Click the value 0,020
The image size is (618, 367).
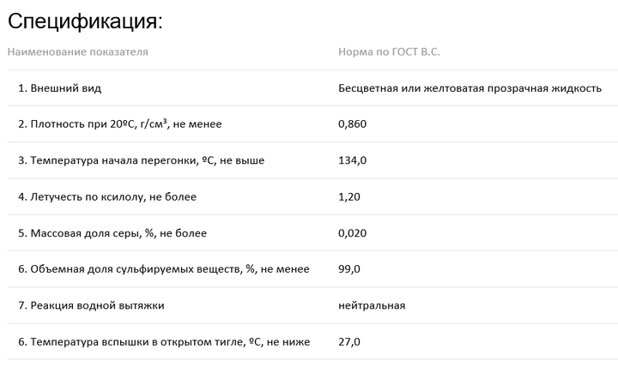point(353,233)
